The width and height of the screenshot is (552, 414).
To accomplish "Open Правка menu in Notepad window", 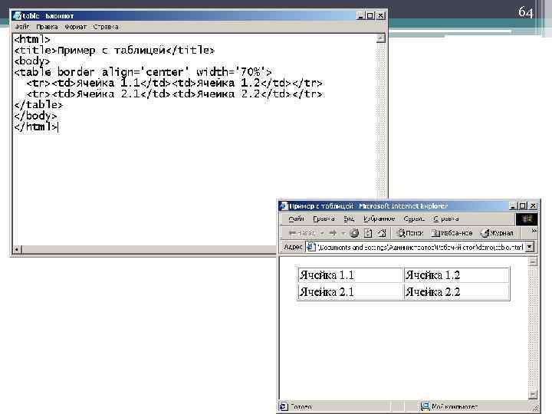I will tap(47, 27).
